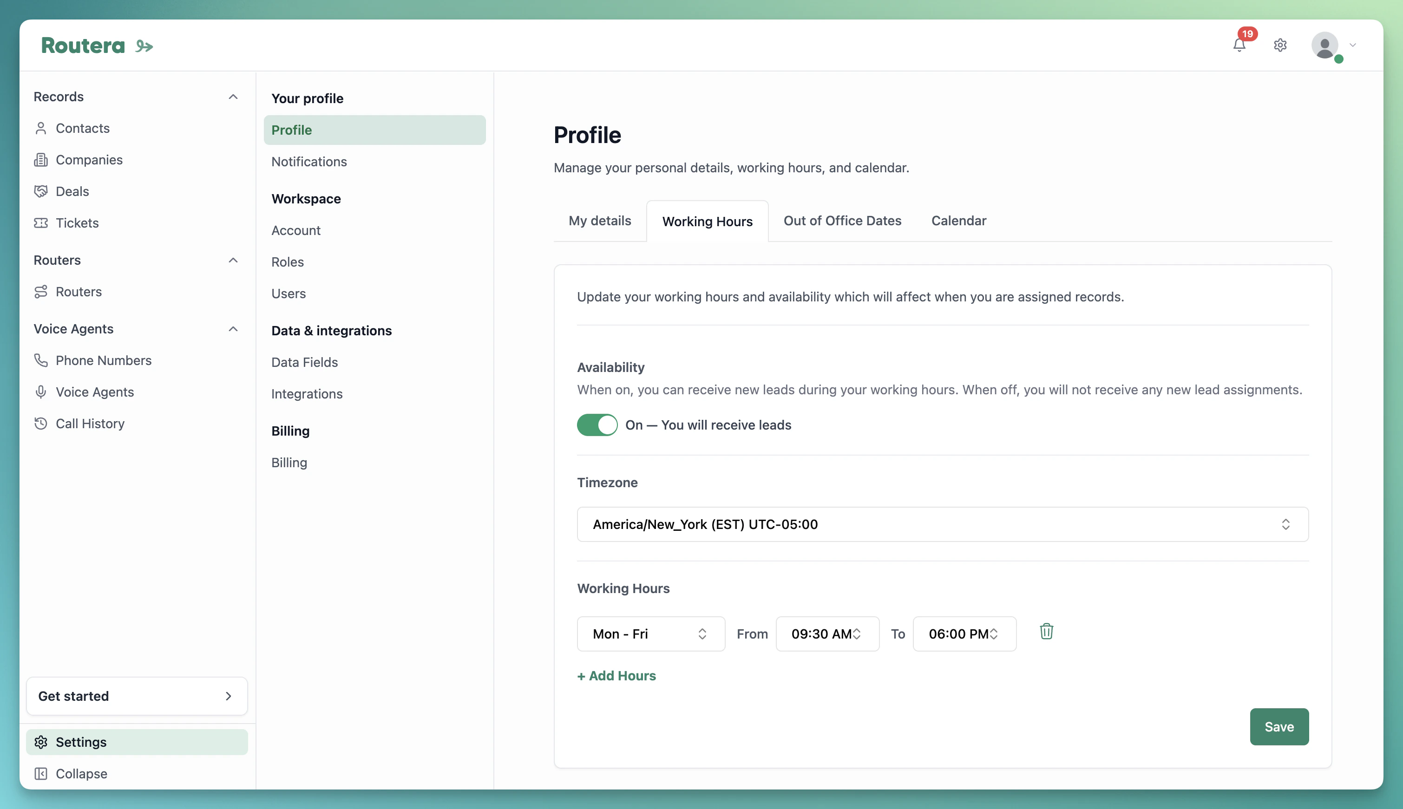
Task: Click the Deals handshake icon
Action: pyautogui.click(x=40, y=192)
